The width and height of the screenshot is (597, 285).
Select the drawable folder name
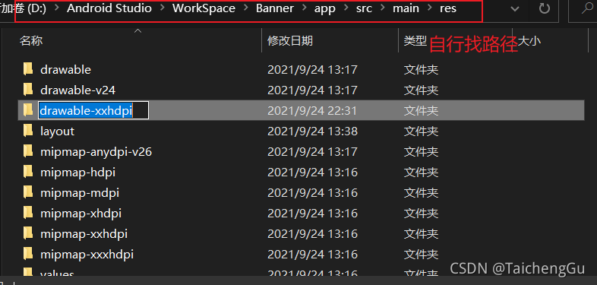coord(65,70)
